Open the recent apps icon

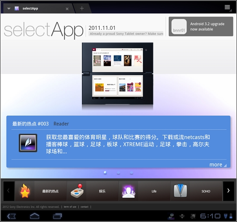pos(57,216)
